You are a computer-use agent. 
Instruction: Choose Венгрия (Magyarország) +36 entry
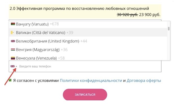click(x=88, y=49)
